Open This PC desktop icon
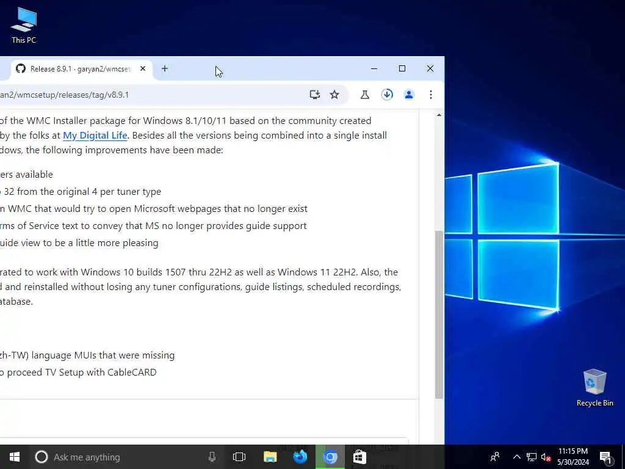 click(x=24, y=25)
